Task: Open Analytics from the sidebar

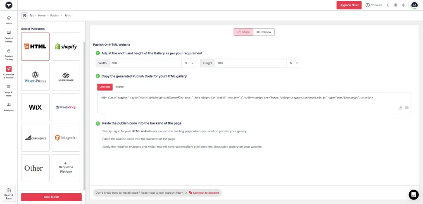Action: [9, 107]
